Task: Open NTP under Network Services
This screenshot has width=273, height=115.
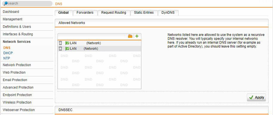Action: pos(7,58)
